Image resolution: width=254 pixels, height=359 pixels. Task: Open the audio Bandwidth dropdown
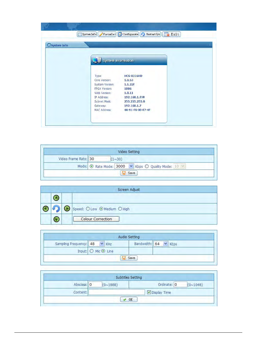(161, 244)
